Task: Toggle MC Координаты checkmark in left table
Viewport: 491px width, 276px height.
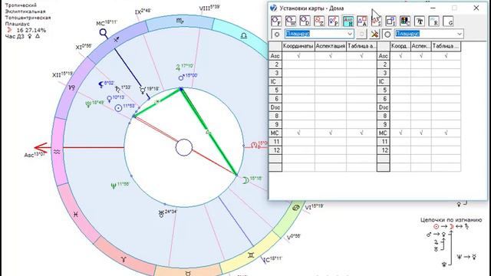Action: (298, 133)
